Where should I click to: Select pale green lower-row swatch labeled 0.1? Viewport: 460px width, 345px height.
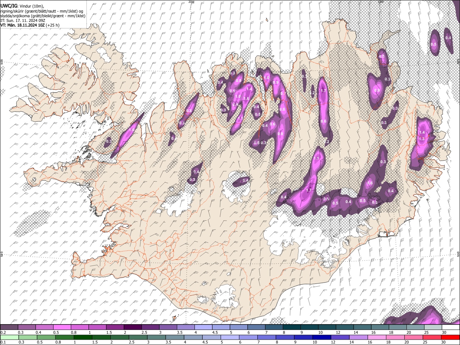point(9,337)
